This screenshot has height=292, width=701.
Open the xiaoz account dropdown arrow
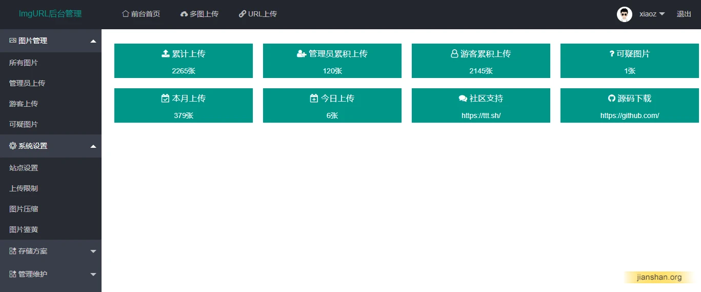pyautogui.click(x=662, y=14)
